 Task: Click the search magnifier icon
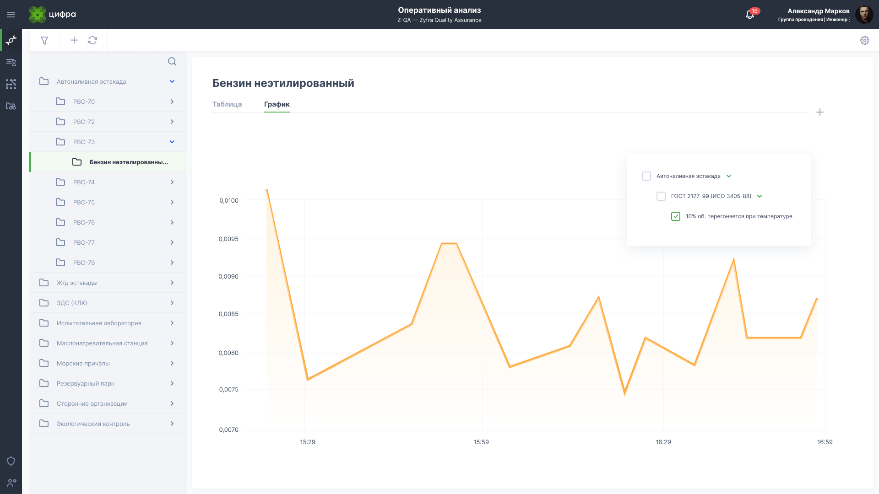pos(172,61)
